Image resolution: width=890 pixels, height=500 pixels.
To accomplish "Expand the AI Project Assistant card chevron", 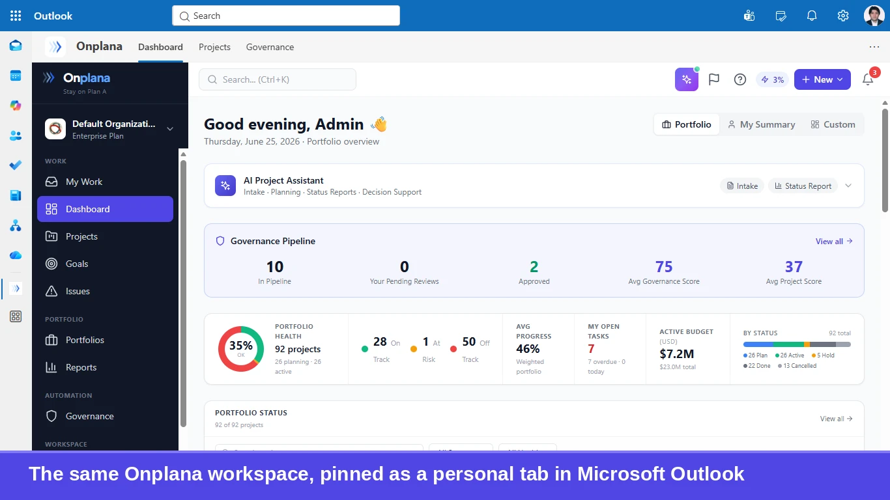I will point(848,186).
